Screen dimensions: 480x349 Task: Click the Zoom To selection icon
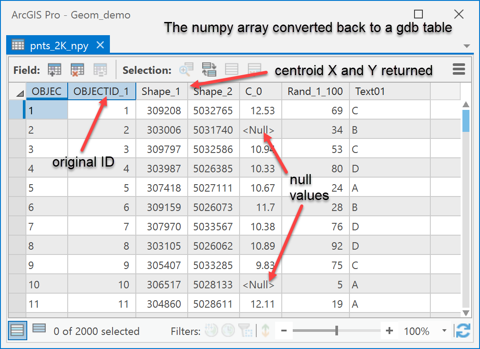(x=186, y=70)
